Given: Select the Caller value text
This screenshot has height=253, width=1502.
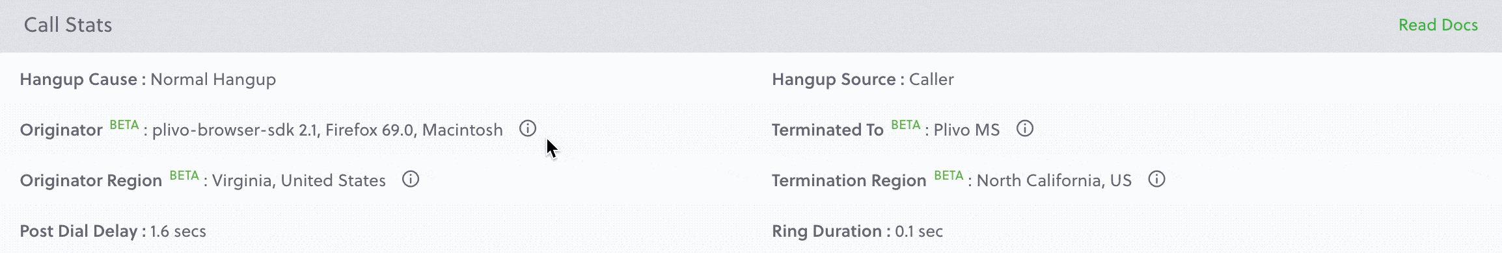Looking at the screenshot, I should (x=931, y=79).
